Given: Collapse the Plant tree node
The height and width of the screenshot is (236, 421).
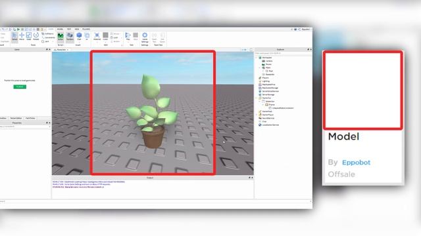Looking at the screenshot, I should pos(260,68).
